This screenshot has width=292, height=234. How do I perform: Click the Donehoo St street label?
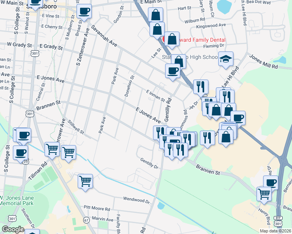pos(129,86)
